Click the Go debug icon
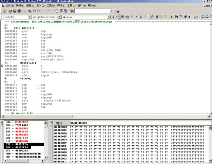The image size is (212, 164). 141,17
